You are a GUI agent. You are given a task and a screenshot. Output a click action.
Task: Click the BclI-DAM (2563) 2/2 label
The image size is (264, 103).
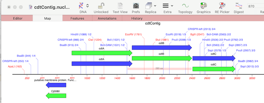[x=219, y=35]
